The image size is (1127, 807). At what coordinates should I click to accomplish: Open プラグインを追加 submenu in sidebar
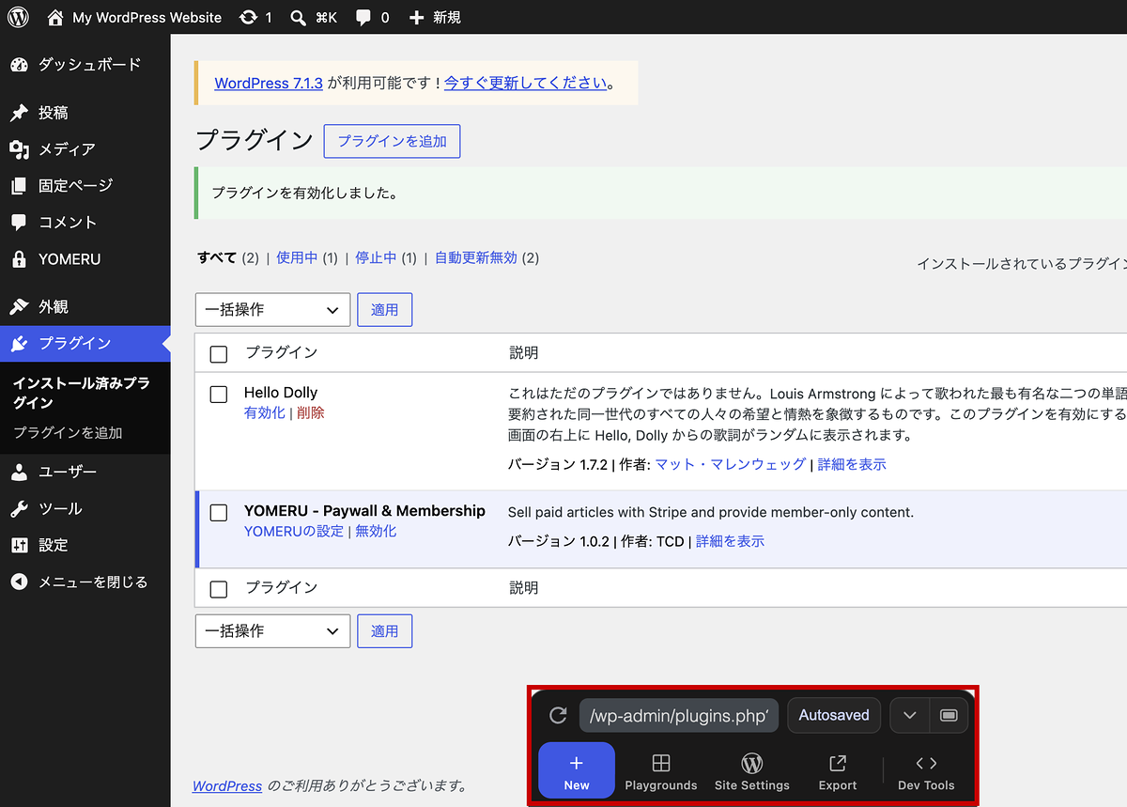(68, 433)
